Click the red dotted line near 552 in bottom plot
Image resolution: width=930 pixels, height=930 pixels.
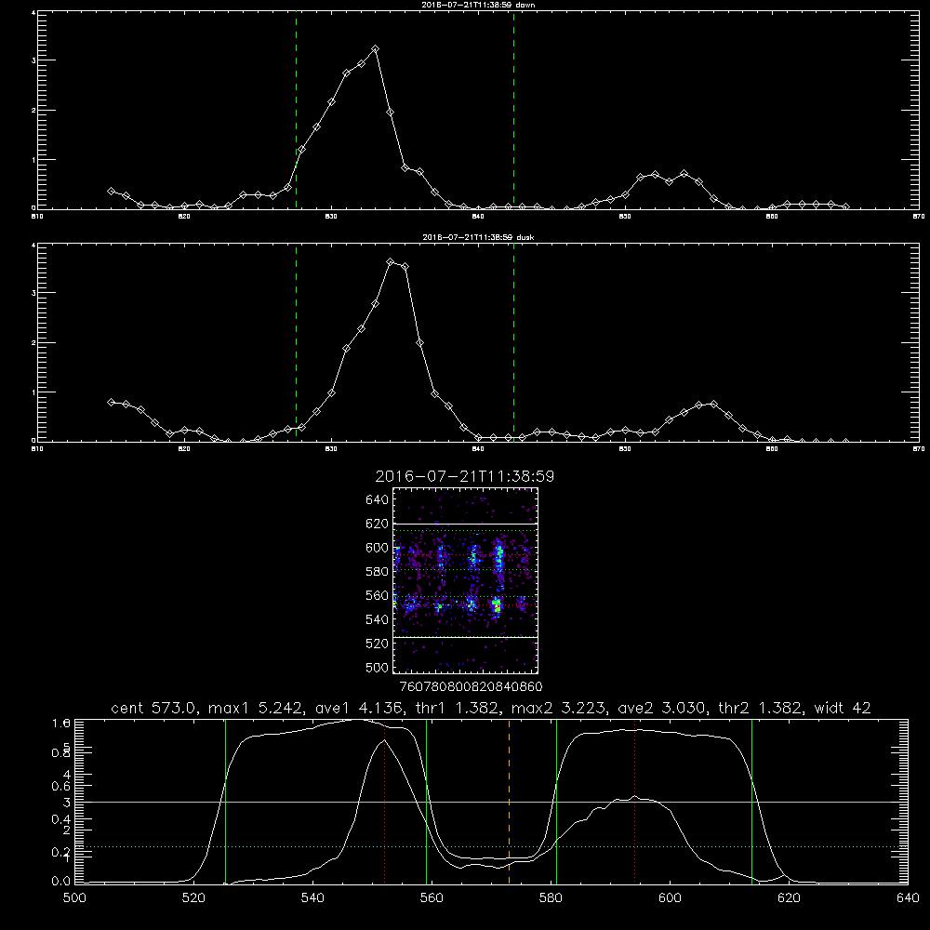(385, 802)
